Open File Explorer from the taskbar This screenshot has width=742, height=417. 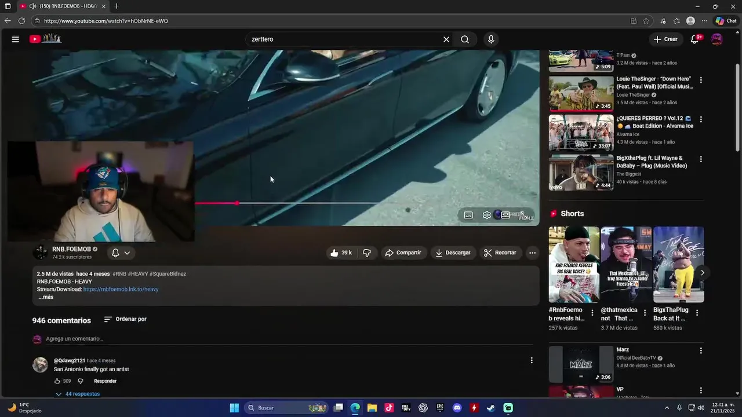tap(372, 408)
